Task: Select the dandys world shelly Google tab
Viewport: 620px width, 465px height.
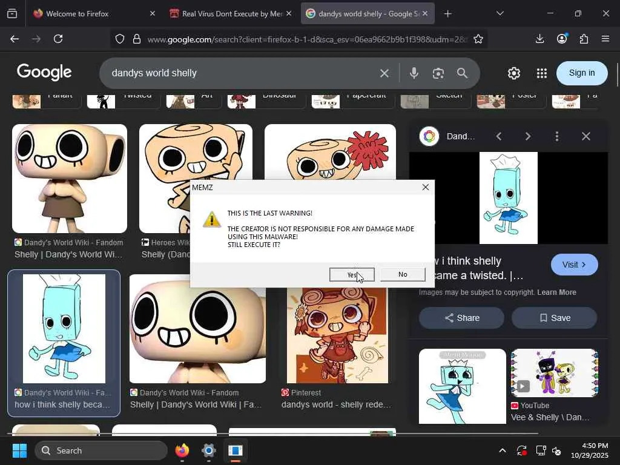Action: (368, 14)
